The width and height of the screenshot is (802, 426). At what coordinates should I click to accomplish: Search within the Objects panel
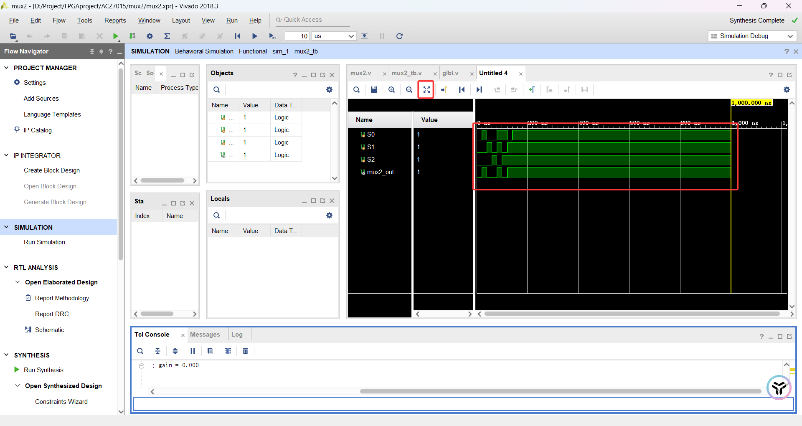[216, 89]
